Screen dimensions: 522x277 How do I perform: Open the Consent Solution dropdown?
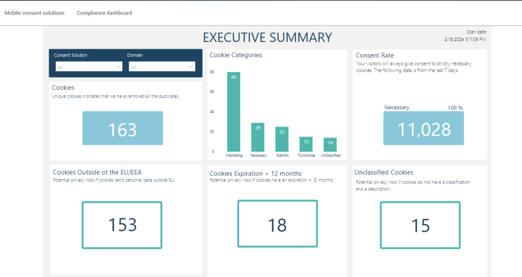tap(88, 66)
